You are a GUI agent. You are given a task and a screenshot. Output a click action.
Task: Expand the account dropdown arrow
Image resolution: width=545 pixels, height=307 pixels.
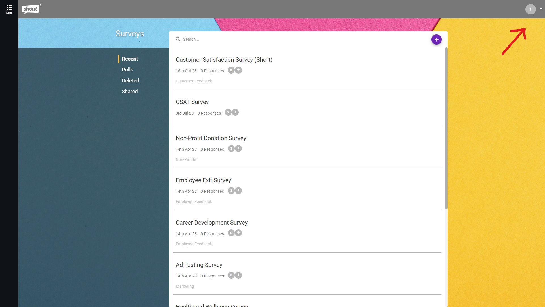click(x=541, y=9)
